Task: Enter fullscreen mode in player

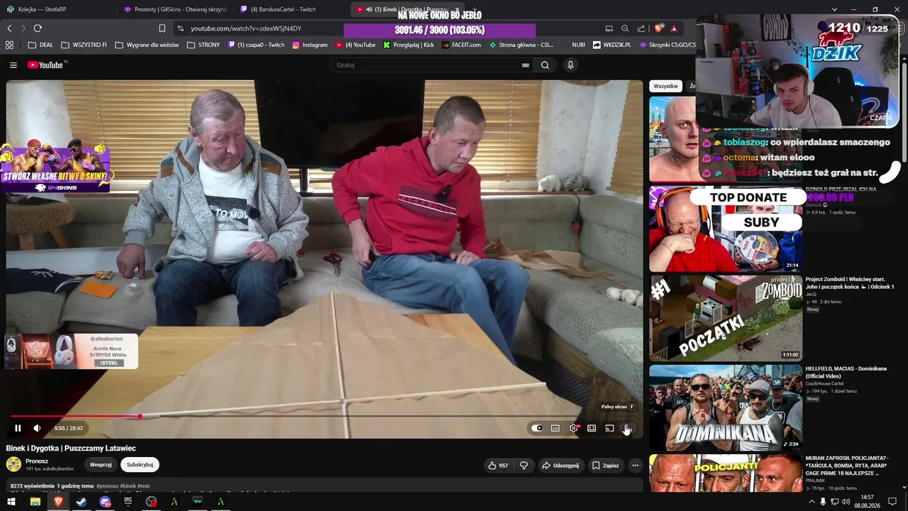Action: pos(627,428)
